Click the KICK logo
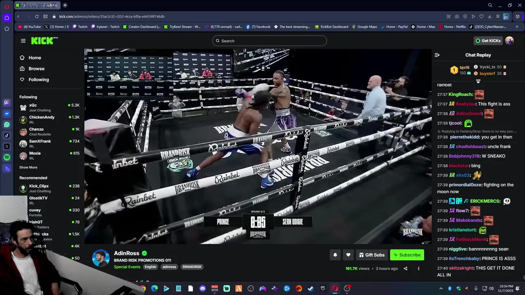The image size is (525, 295). (x=44, y=41)
